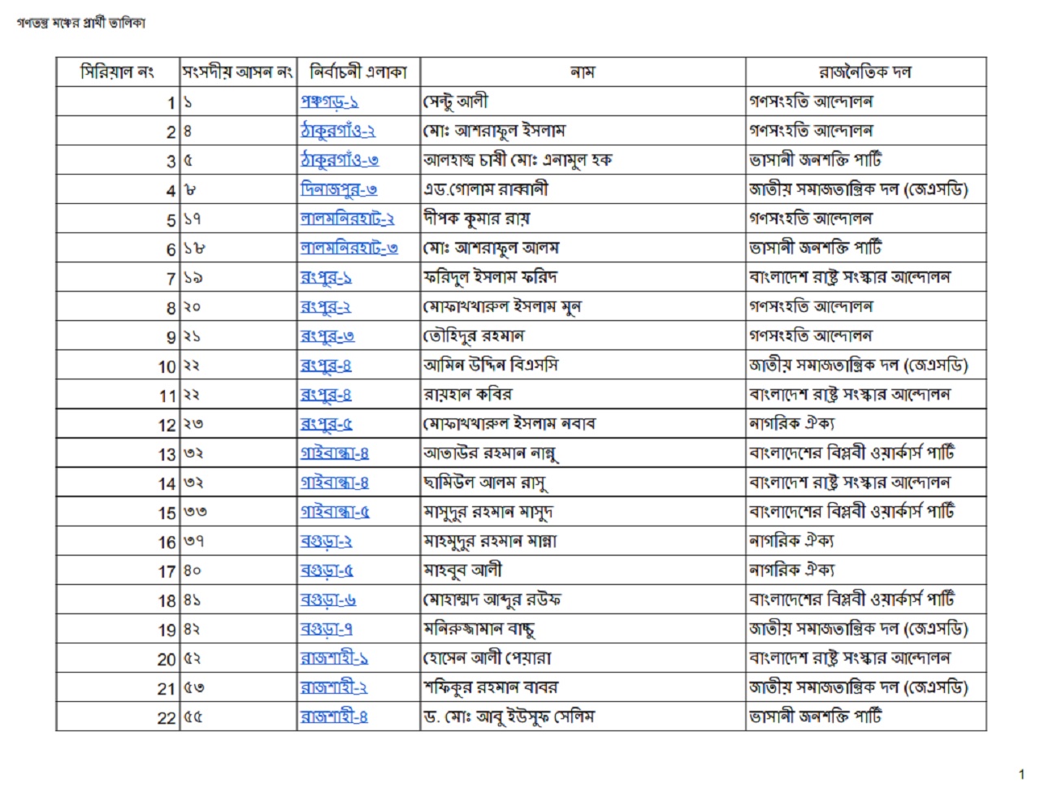Follow the দিনাজপুর-৩ link
Viewport: 1040px width, 797px height.
pyautogui.click(x=338, y=190)
